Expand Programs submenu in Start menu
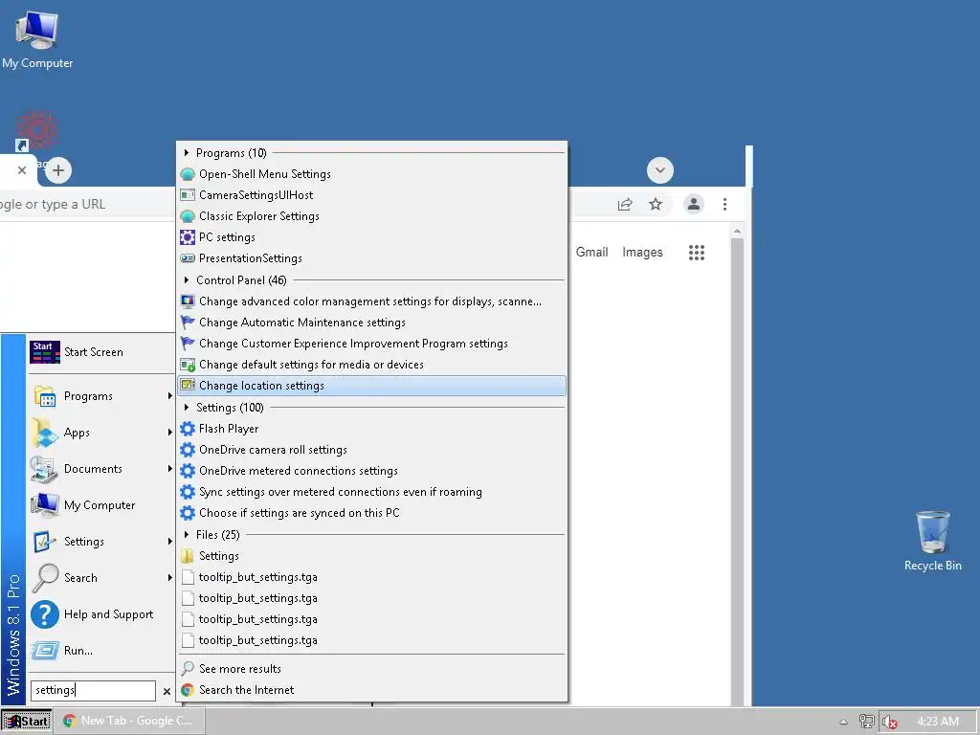 pos(100,396)
